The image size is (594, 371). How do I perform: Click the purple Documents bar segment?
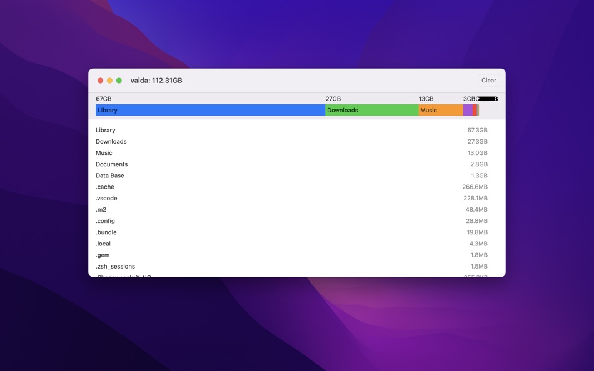point(468,110)
